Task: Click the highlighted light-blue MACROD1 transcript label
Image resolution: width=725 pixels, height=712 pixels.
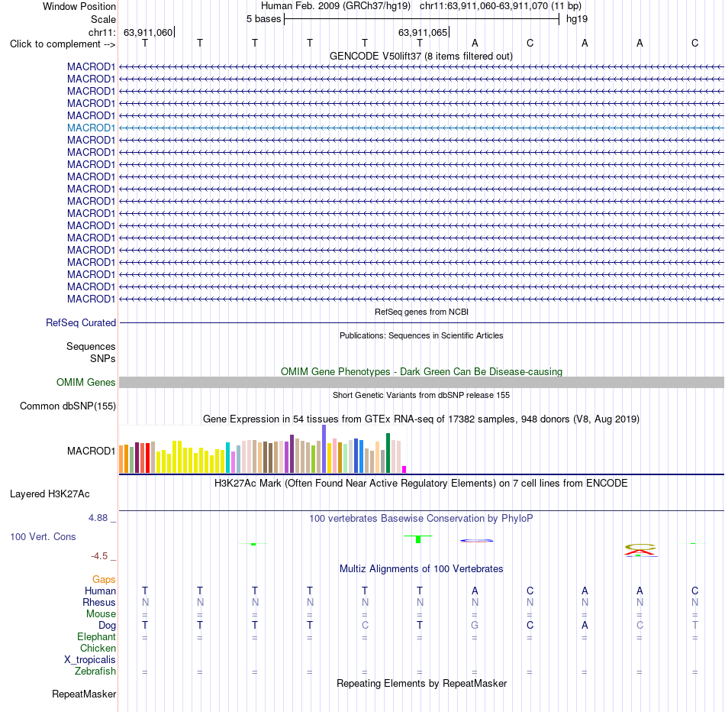Action: 91,128
